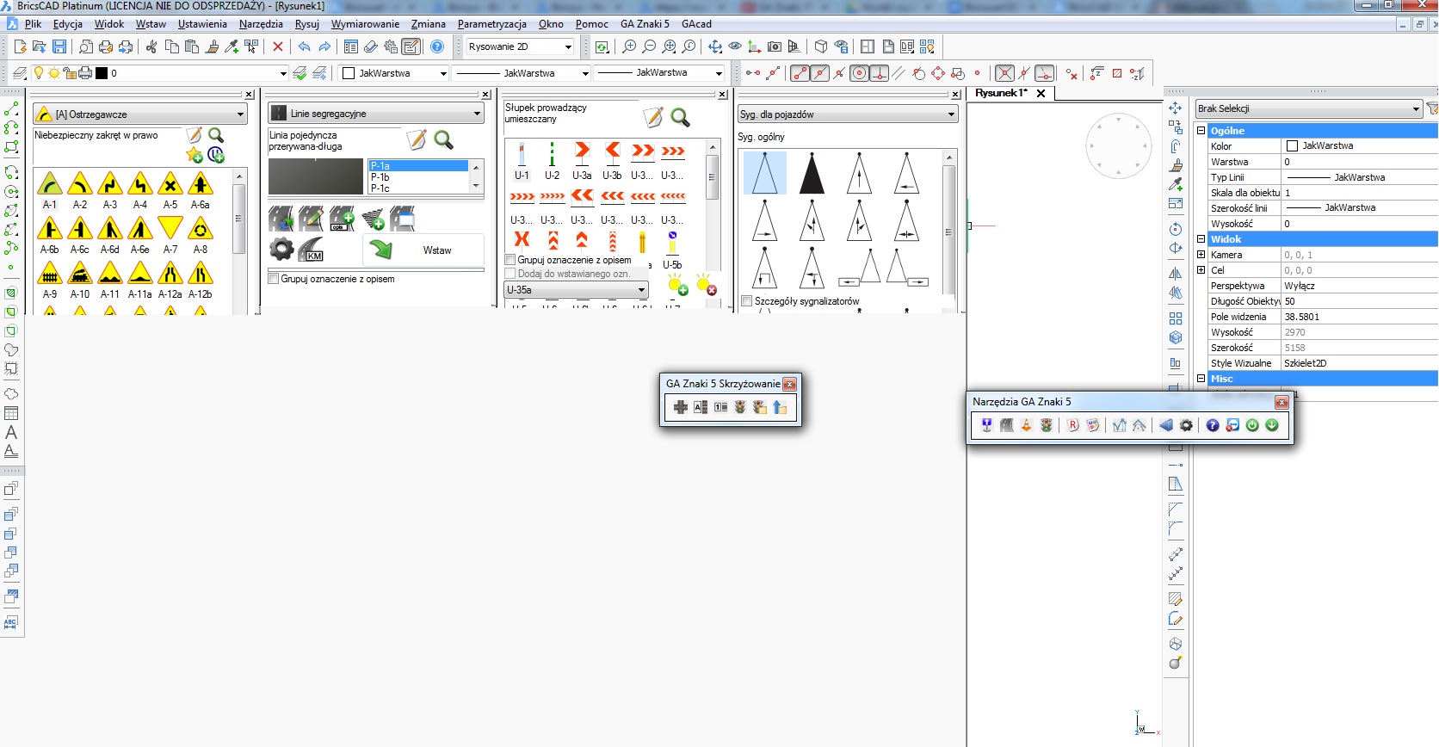
Task: Select the solid black signal head thumbnail
Action: [812, 172]
